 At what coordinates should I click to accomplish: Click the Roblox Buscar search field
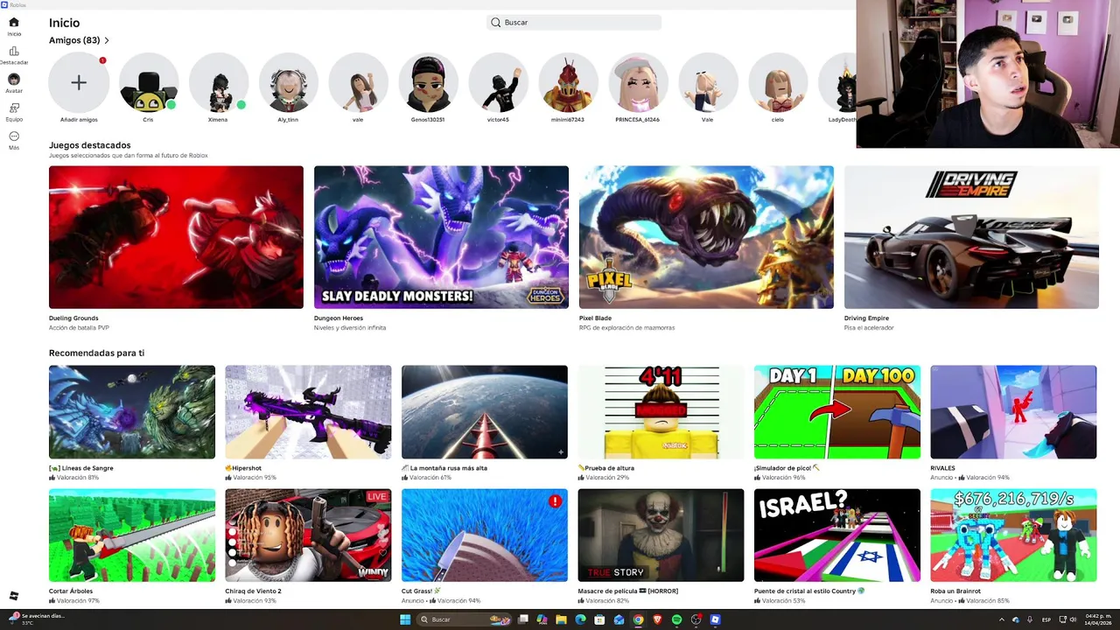(x=573, y=23)
